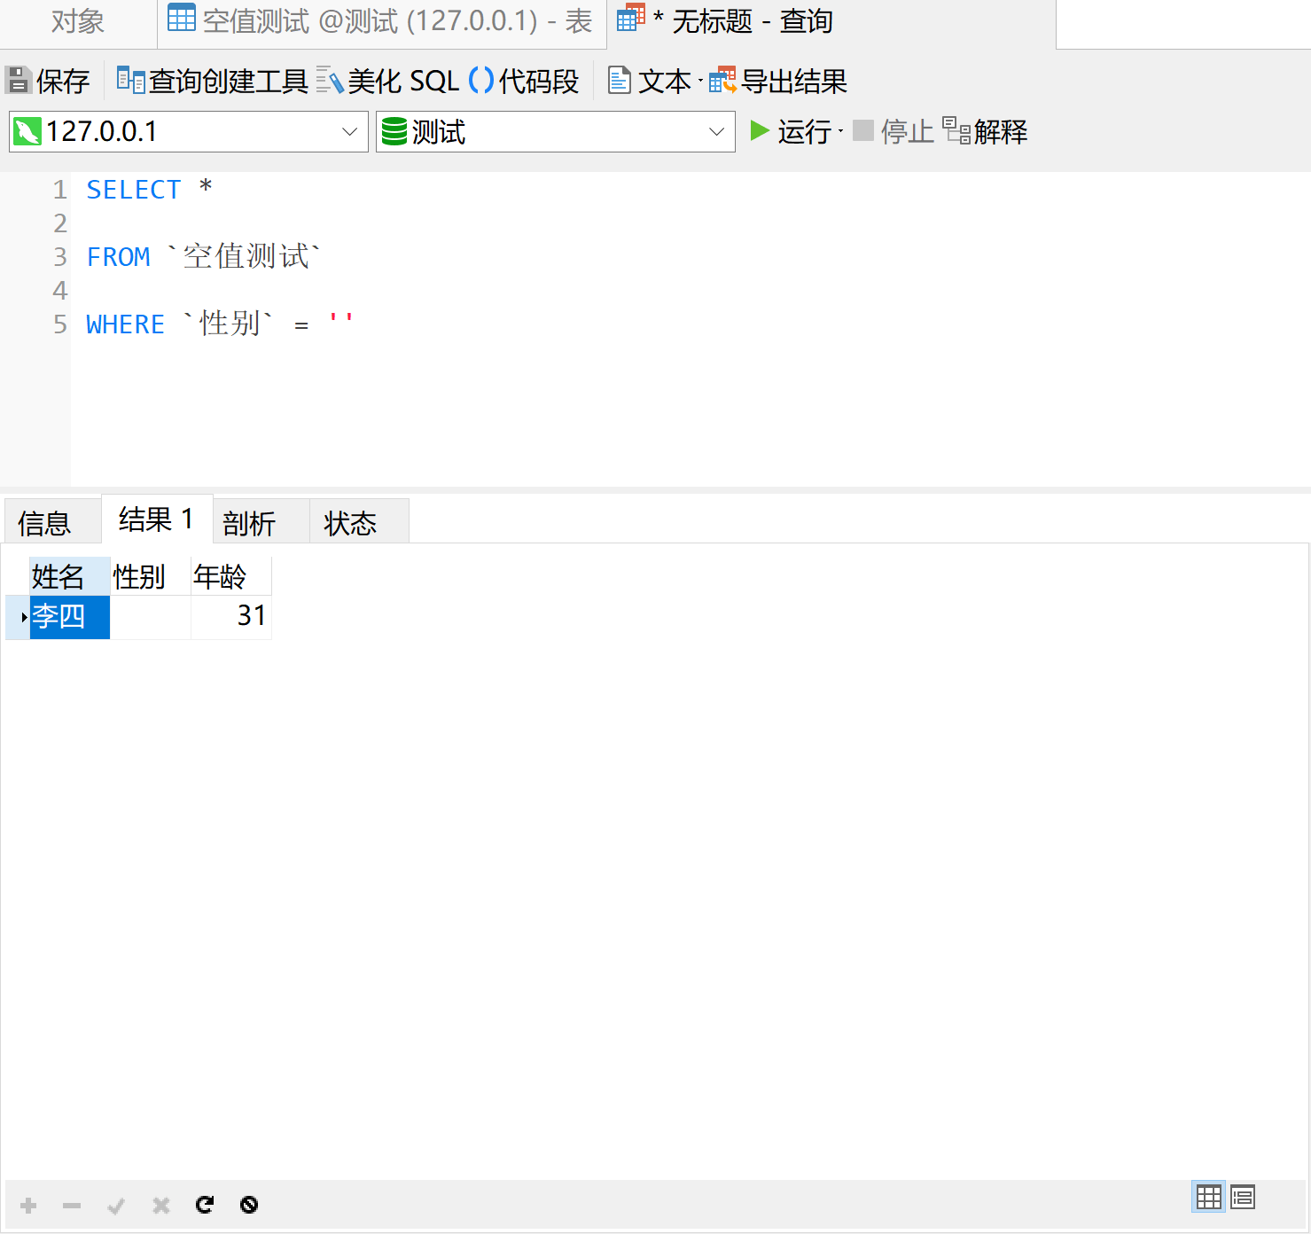Click the Export Result icon
Screen dimensions: 1311x1234
point(722,81)
